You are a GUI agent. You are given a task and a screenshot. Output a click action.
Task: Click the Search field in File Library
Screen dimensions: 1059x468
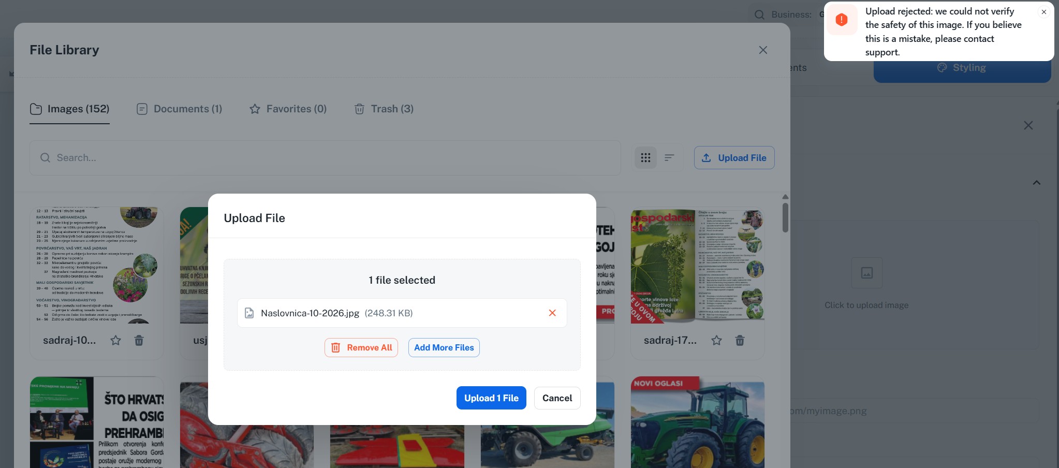tap(325, 158)
